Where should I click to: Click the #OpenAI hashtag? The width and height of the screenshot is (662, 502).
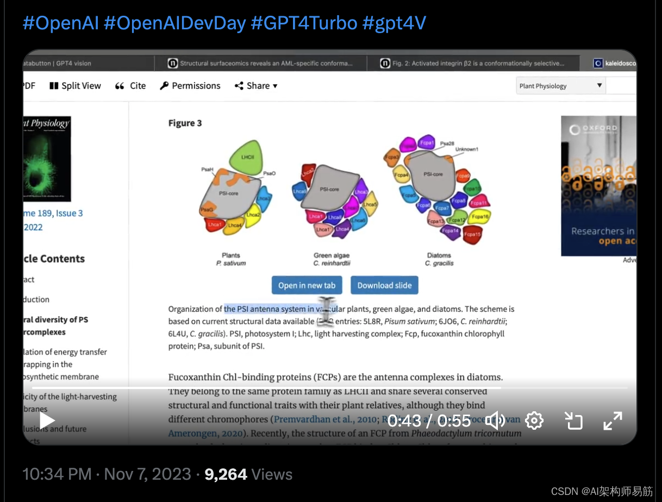click(60, 23)
